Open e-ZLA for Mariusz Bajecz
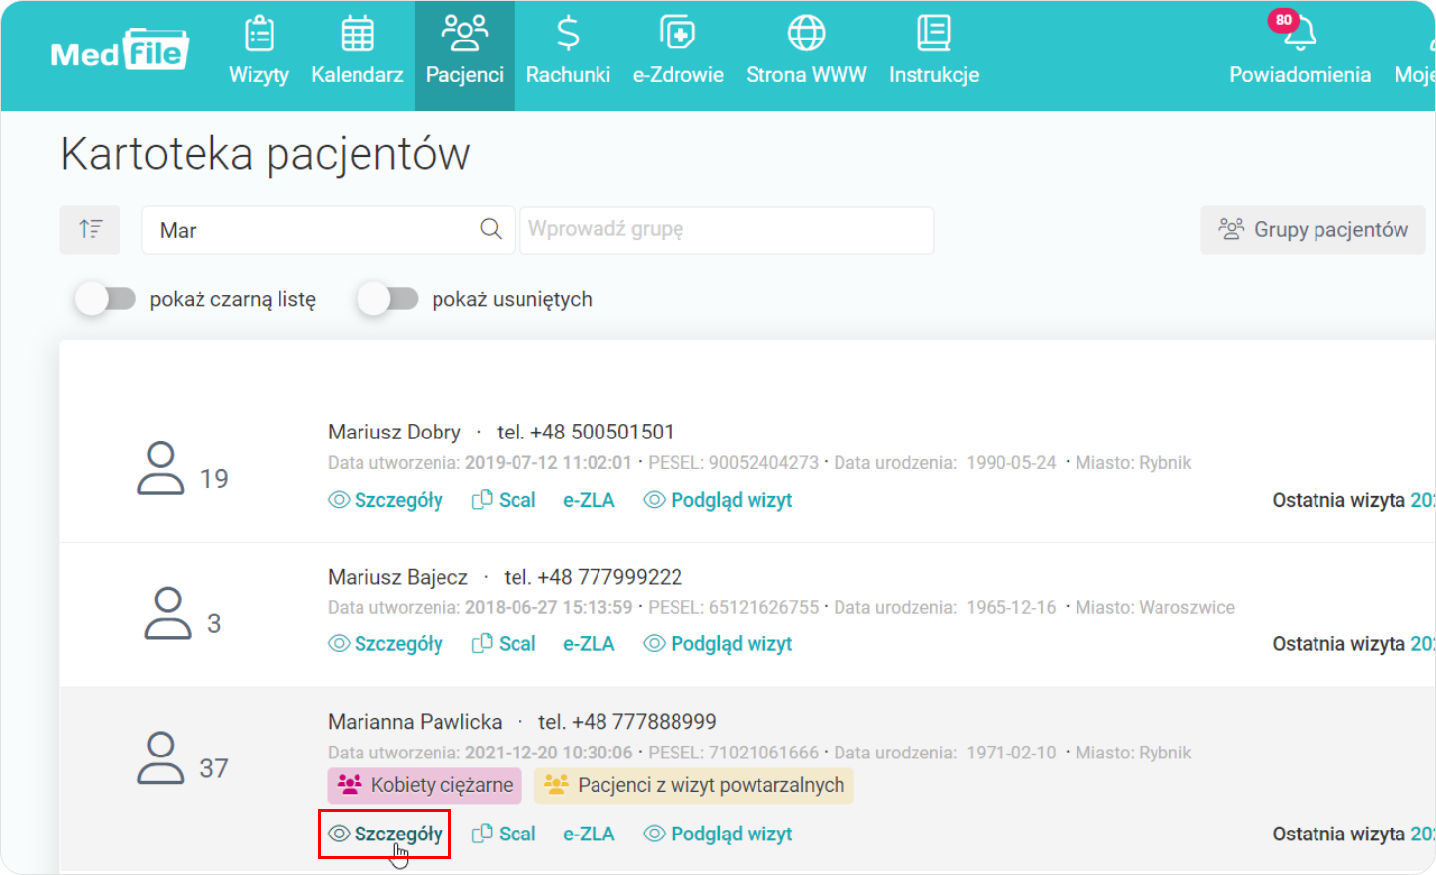Viewport: 1436px width, 875px height. pos(589,644)
